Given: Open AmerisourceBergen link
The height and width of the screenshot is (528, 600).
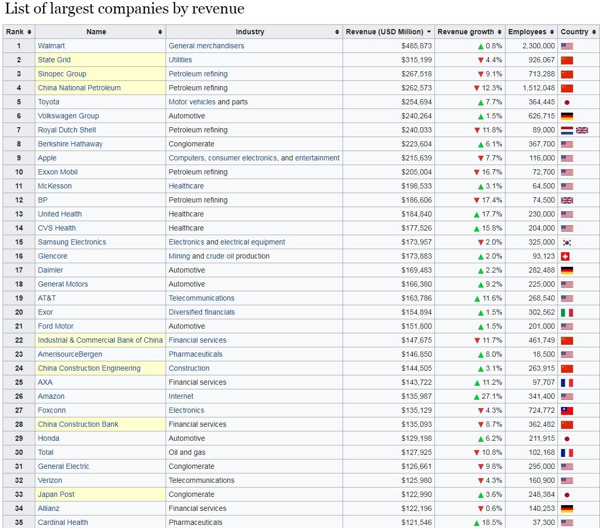Looking at the screenshot, I should pos(70,354).
